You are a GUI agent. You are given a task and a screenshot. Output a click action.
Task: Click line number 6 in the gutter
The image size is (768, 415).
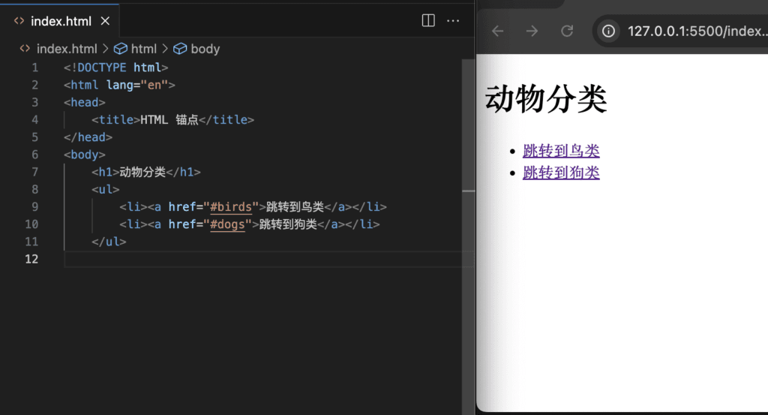(34, 155)
